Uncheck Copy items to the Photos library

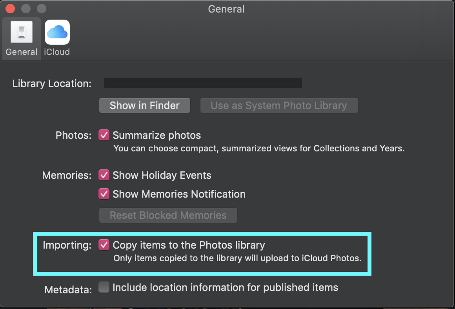point(104,245)
